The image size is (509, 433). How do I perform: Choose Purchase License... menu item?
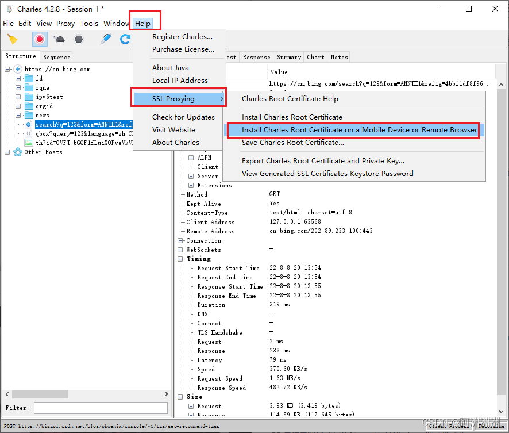pos(183,49)
